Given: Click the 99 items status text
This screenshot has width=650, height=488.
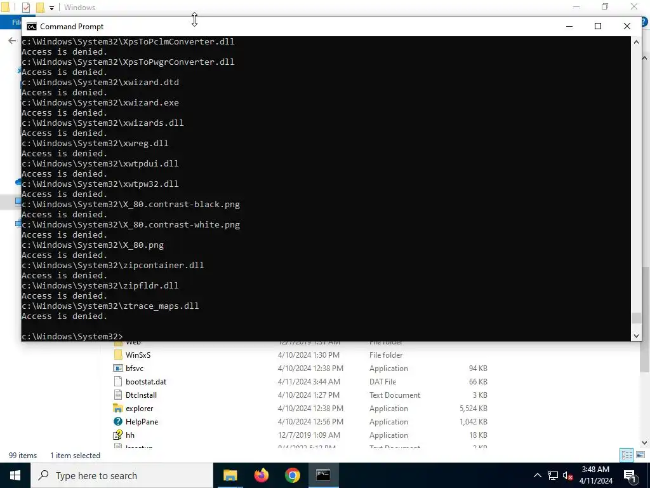Looking at the screenshot, I should [x=23, y=455].
